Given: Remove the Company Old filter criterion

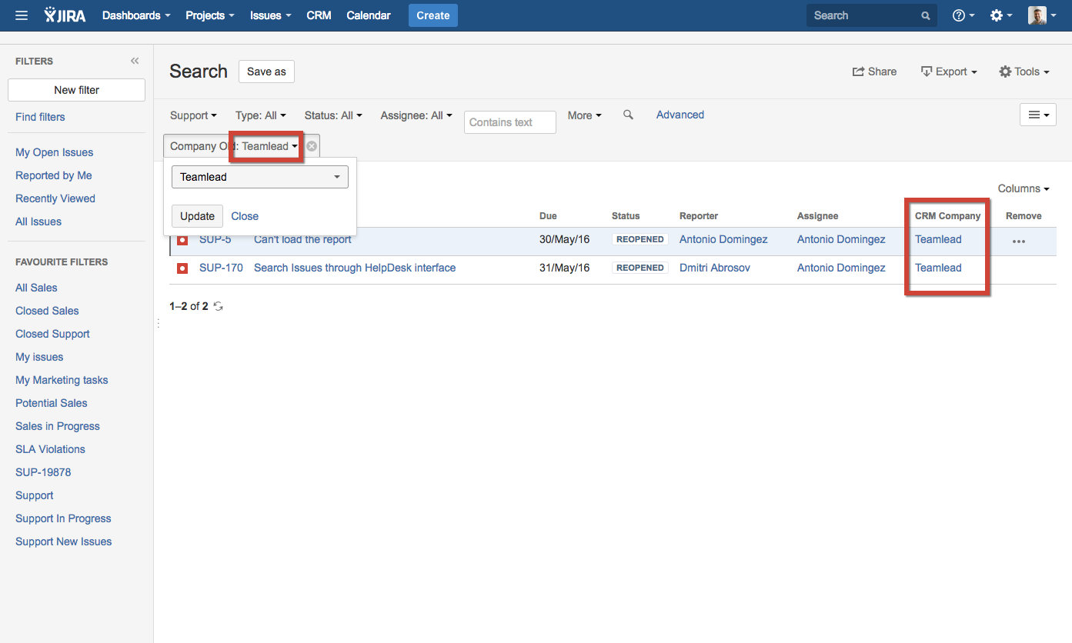Looking at the screenshot, I should click(312, 146).
